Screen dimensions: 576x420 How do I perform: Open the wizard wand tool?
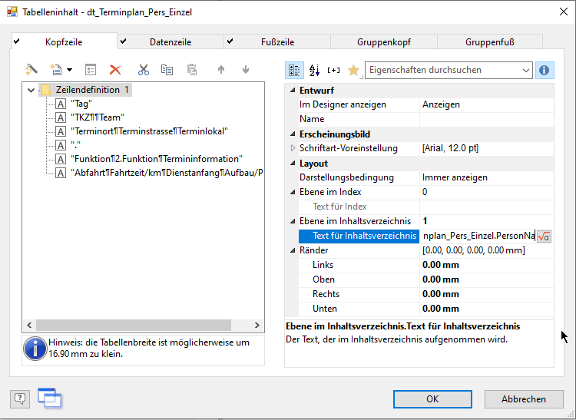(x=31, y=69)
